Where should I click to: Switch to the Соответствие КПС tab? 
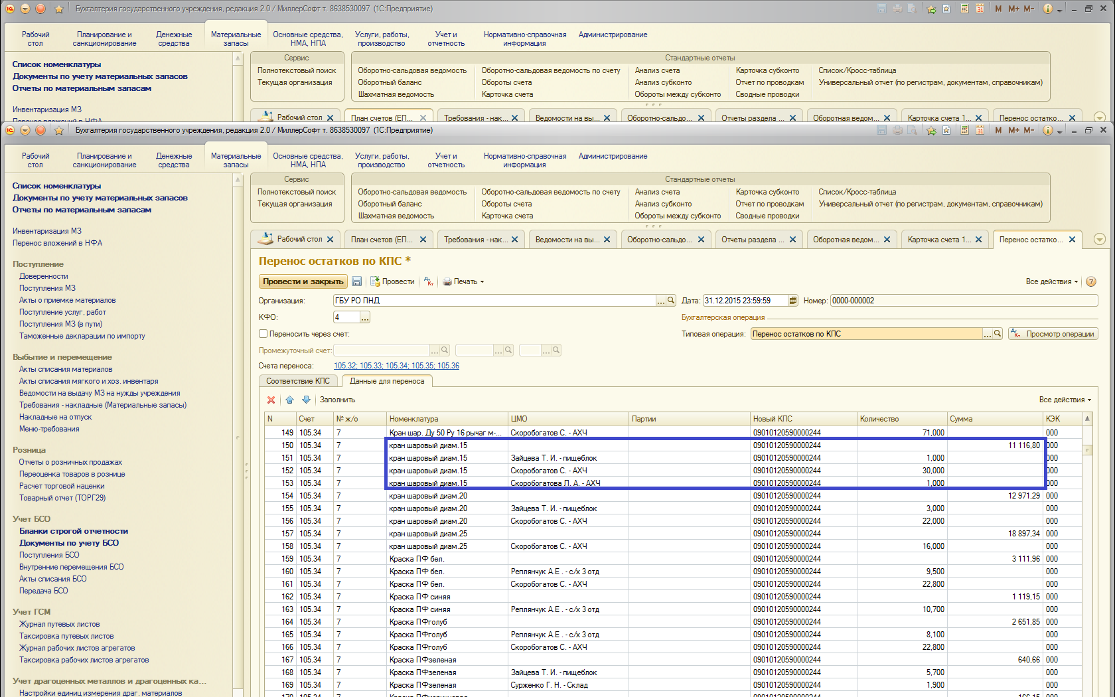pos(298,381)
